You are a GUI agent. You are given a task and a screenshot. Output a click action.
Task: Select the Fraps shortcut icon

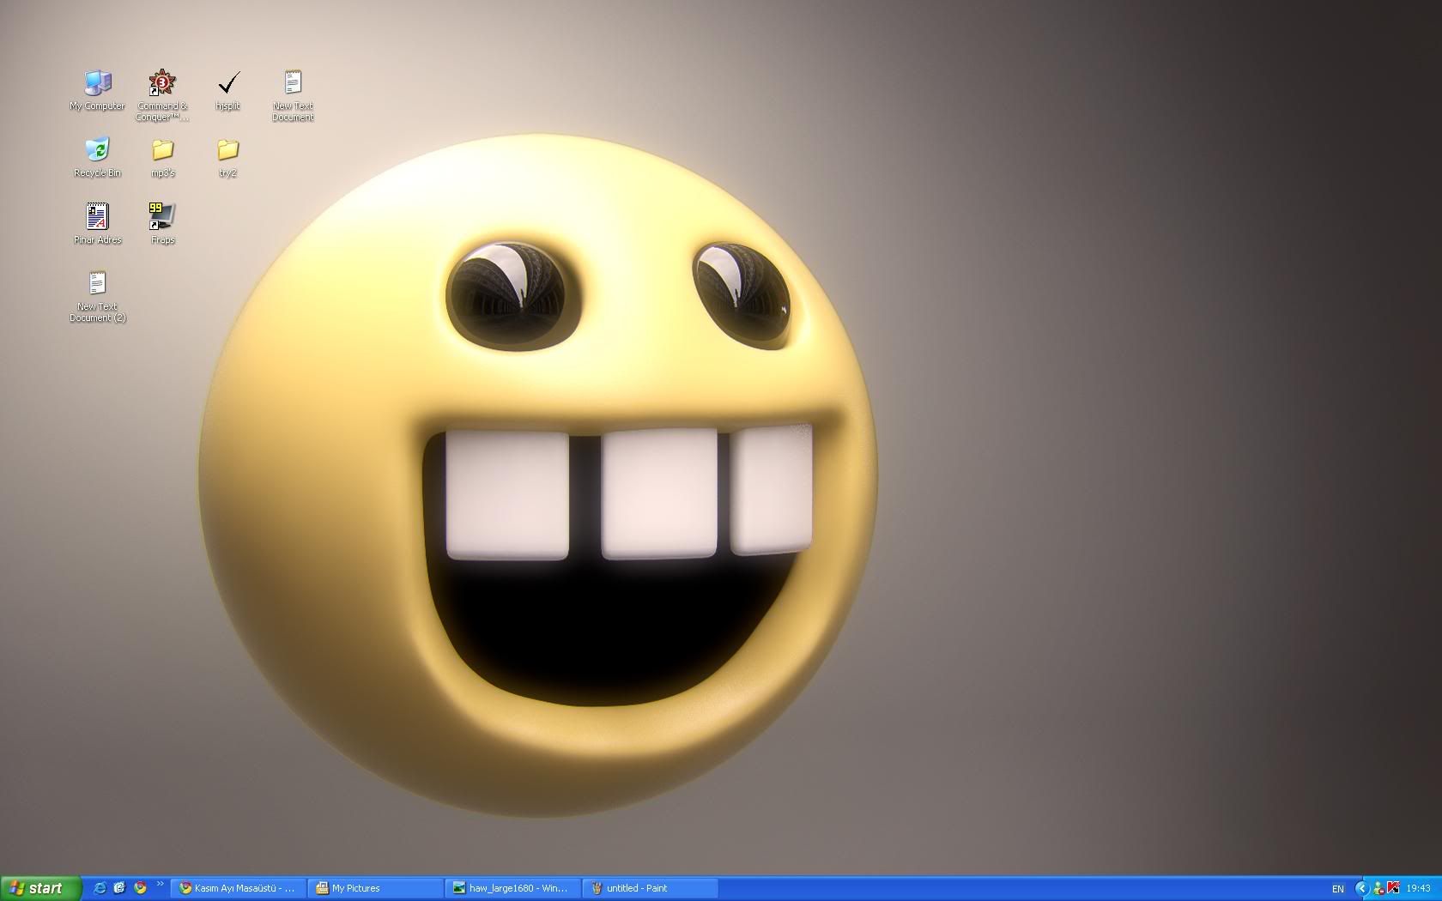(162, 217)
